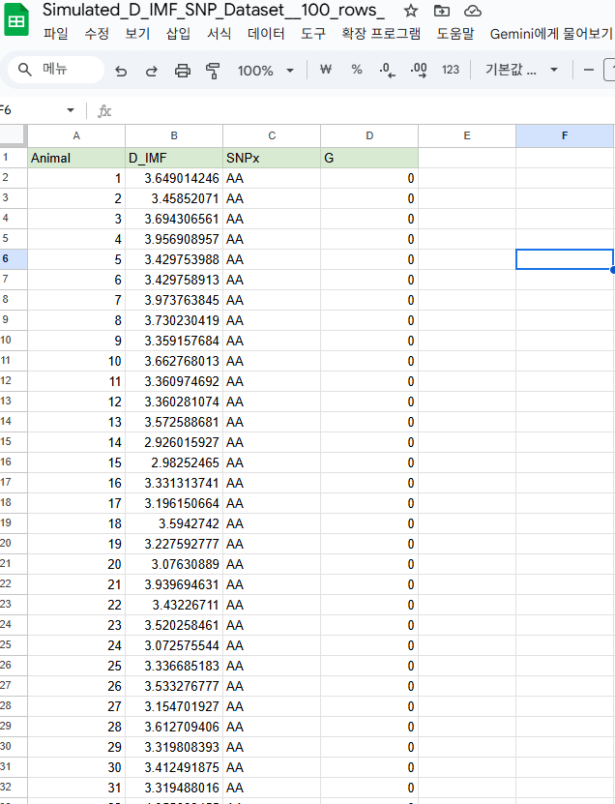Star the spreadsheet document
This screenshot has width=615, height=804.
[x=411, y=11]
